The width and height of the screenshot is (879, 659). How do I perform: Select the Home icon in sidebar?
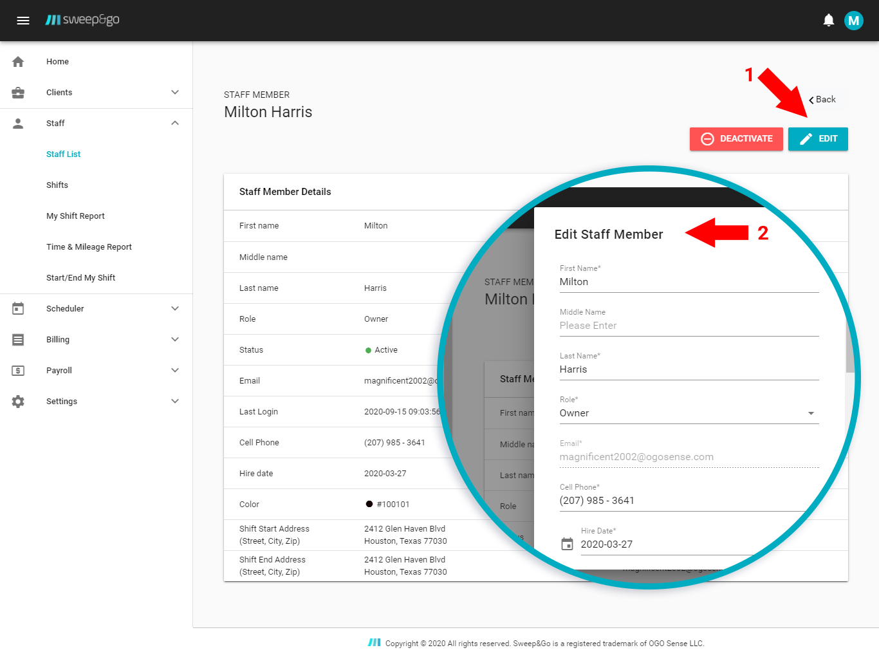point(18,61)
